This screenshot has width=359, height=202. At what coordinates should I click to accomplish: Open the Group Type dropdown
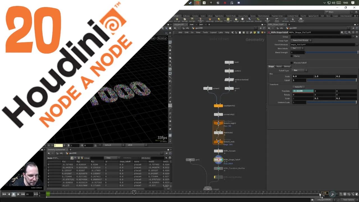pos(301,40)
